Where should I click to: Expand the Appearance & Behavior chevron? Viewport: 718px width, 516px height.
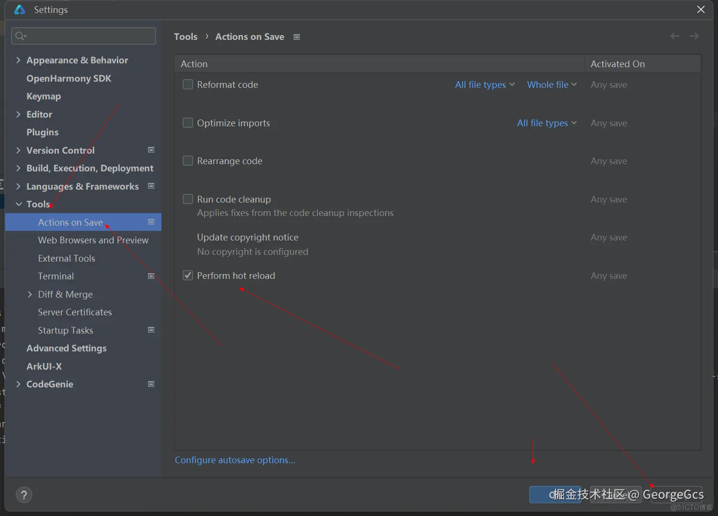coord(18,60)
